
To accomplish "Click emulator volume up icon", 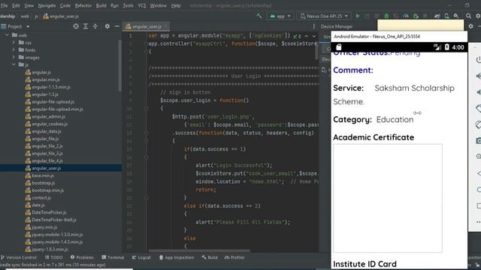I will (478, 76).
